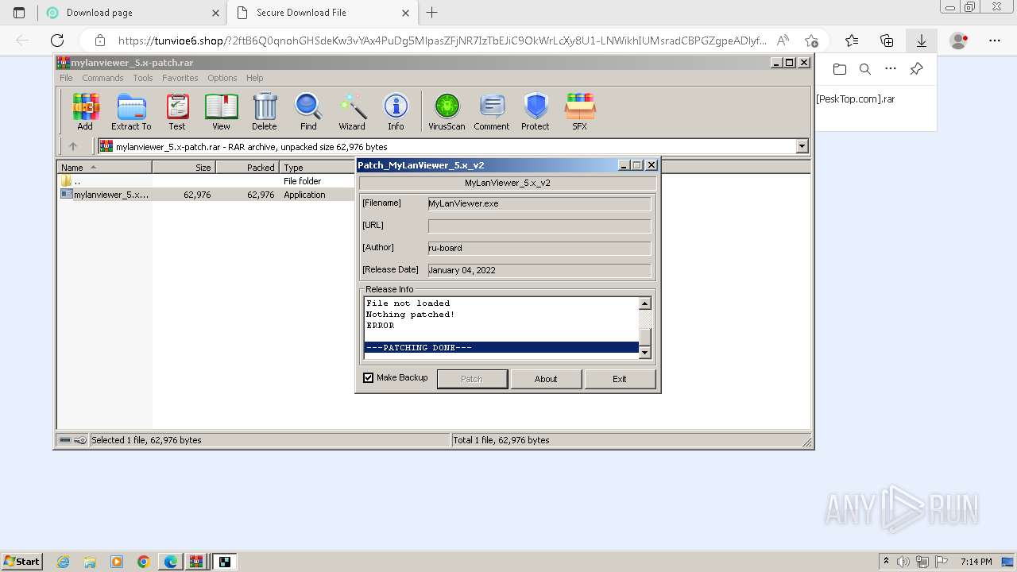Click the Test archive icon
1017x572 pixels.
click(177, 111)
